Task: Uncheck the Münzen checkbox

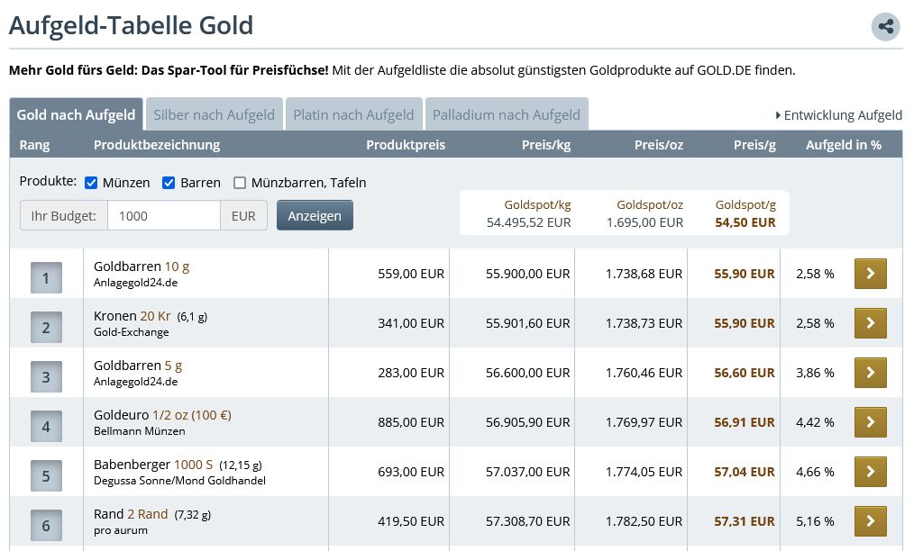Action: [91, 183]
